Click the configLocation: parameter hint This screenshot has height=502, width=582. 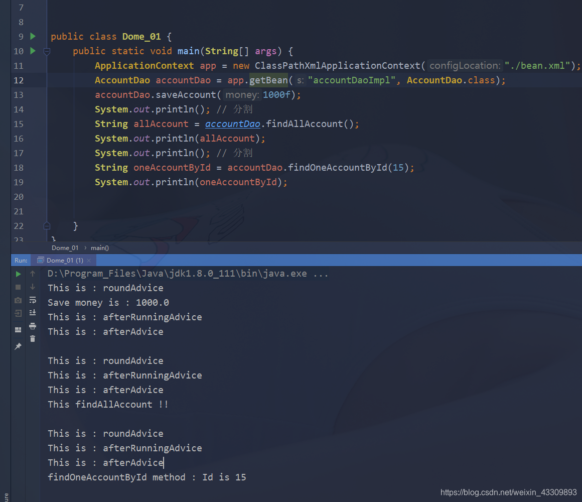pos(465,66)
